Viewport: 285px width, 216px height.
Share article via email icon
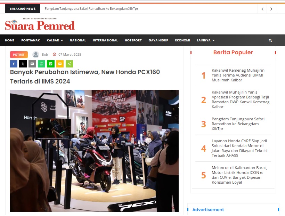32,64
